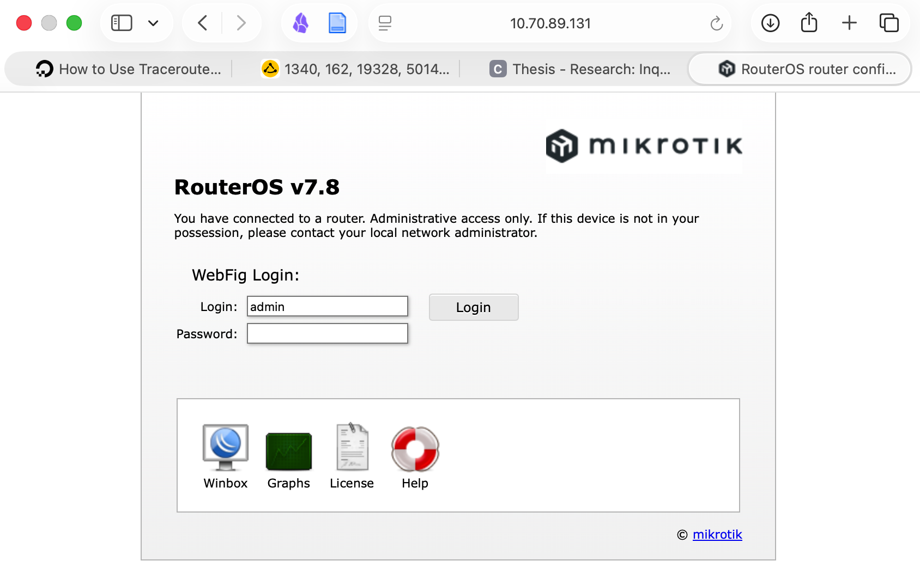Click the Help label
Screen dimensions: 920x573
(415, 483)
